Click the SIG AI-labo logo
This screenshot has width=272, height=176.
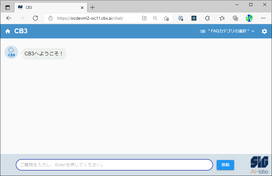[x=259, y=165]
